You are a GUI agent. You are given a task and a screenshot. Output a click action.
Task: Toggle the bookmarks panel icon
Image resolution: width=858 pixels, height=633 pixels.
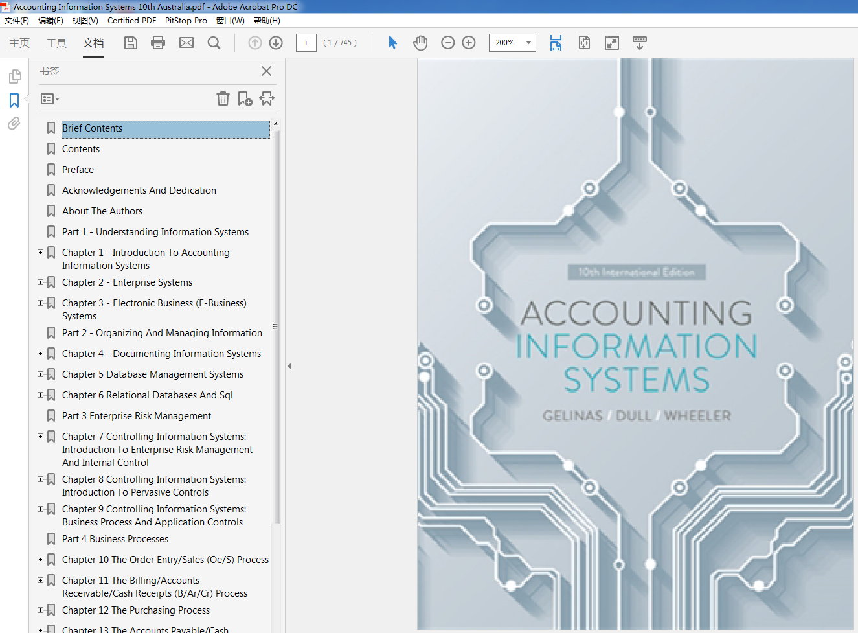14,100
